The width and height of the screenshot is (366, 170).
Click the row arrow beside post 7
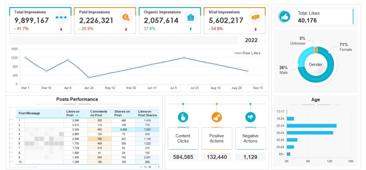[11, 148]
